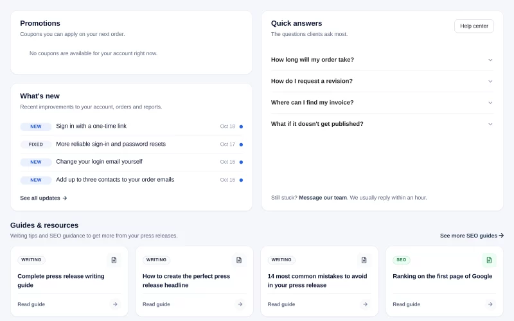The width and height of the screenshot is (514, 321).
Task: Click unread dot on Oct 18 update
Action: coord(241,126)
